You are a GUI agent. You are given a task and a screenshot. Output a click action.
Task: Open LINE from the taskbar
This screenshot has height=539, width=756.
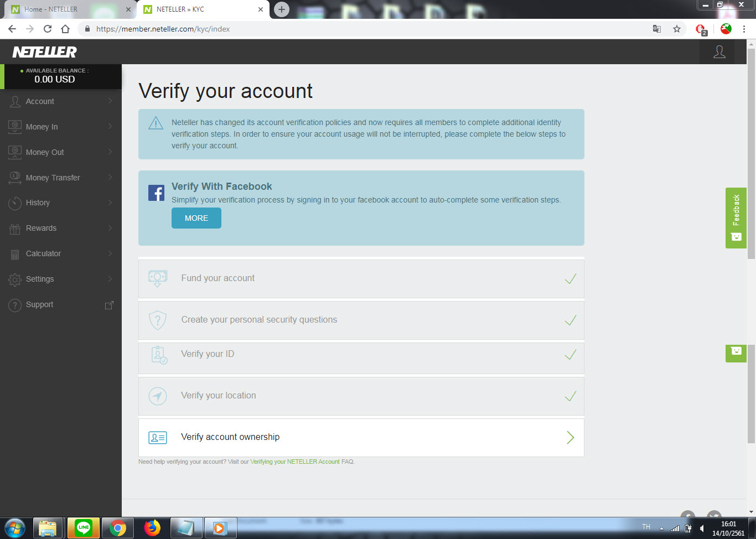click(x=84, y=528)
